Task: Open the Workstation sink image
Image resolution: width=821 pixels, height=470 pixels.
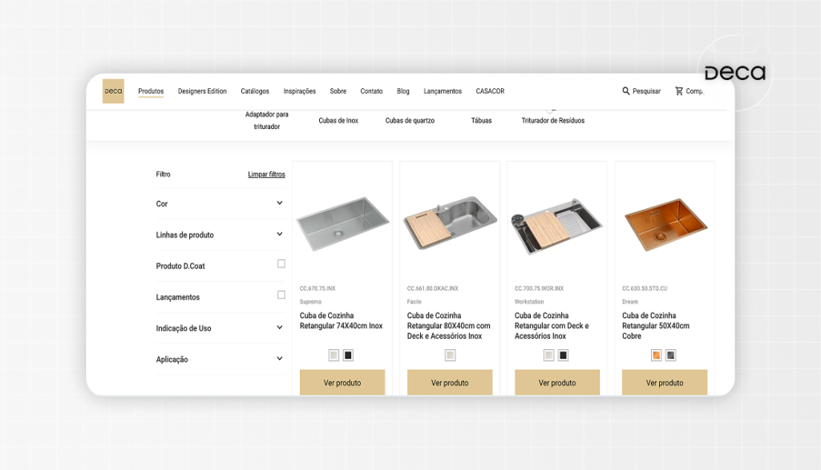Action: pyautogui.click(x=557, y=226)
